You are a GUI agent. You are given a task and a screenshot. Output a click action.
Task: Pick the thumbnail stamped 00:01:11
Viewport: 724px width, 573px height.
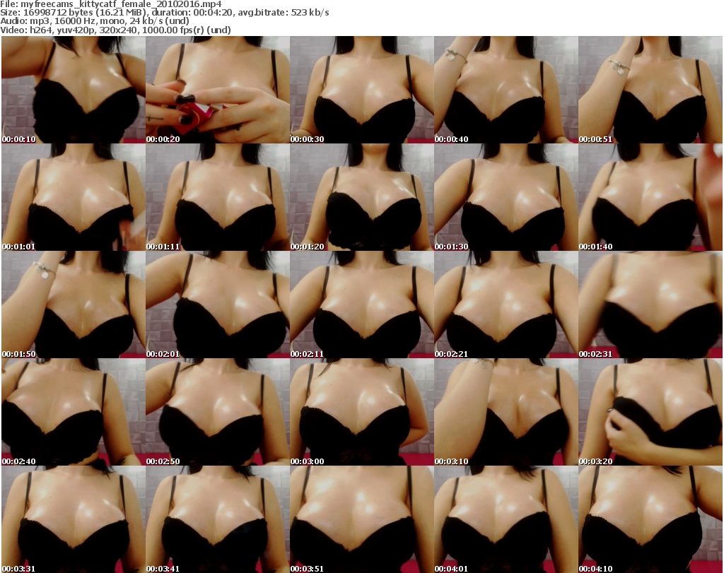click(x=218, y=197)
